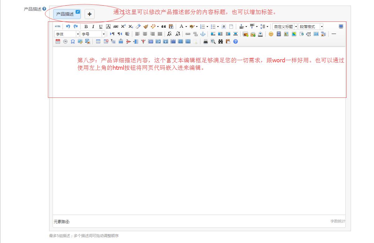The image size is (374, 243).
Task: Click the anchor icon in toolbar
Action: coord(203,34)
